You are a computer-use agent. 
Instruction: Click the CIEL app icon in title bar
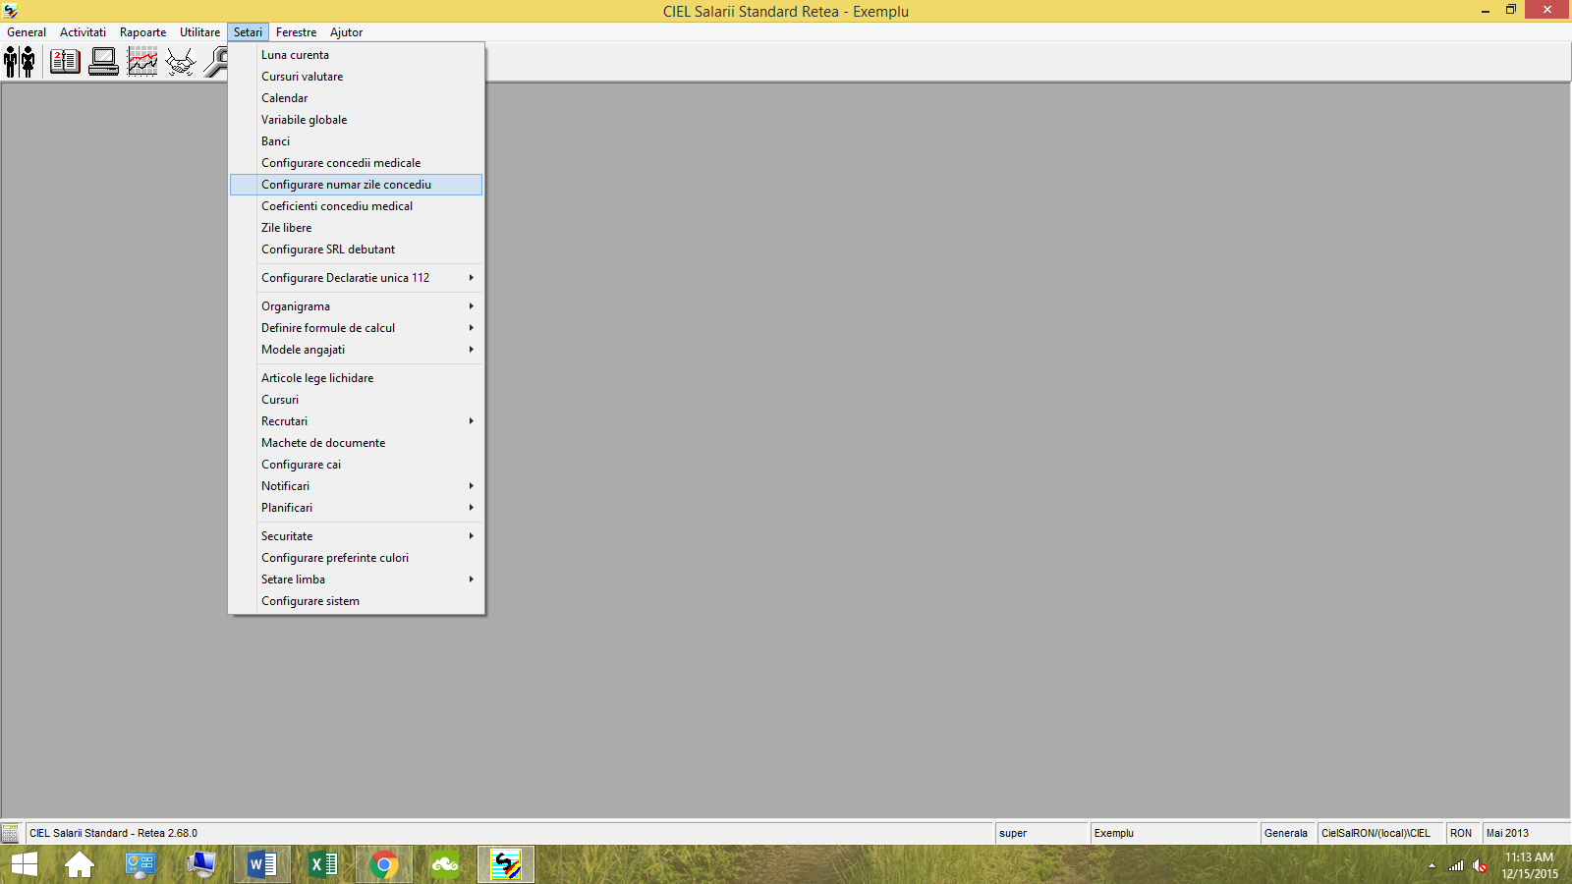[10, 11]
